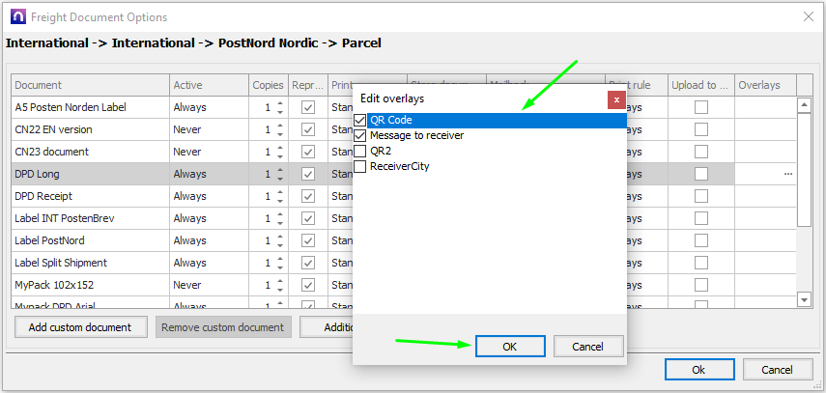The width and height of the screenshot is (826, 393).
Task: Confirm overlays with the popup OK button
Action: (510, 347)
